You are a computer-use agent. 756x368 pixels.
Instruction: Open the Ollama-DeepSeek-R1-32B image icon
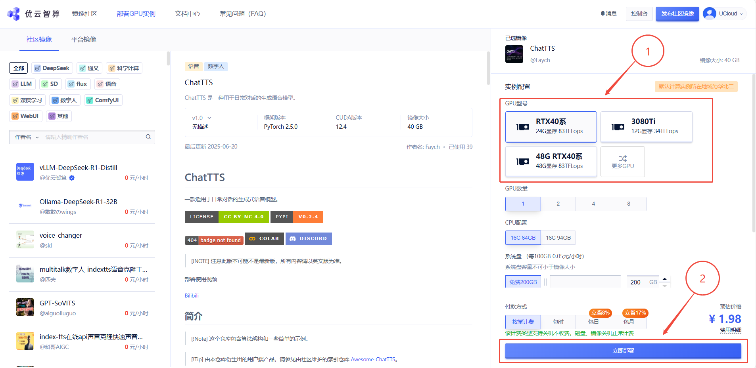point(25,206)
